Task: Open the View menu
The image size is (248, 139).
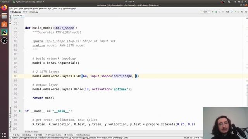Action: [21, 8]
